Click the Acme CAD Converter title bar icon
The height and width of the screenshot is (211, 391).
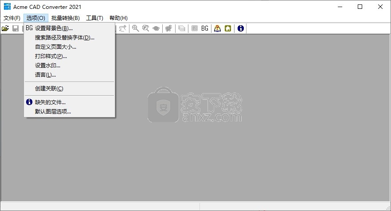click(x=7, y=7)
